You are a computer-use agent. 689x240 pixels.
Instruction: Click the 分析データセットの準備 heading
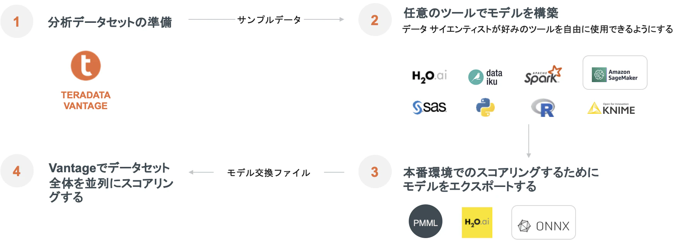(110, 22)
